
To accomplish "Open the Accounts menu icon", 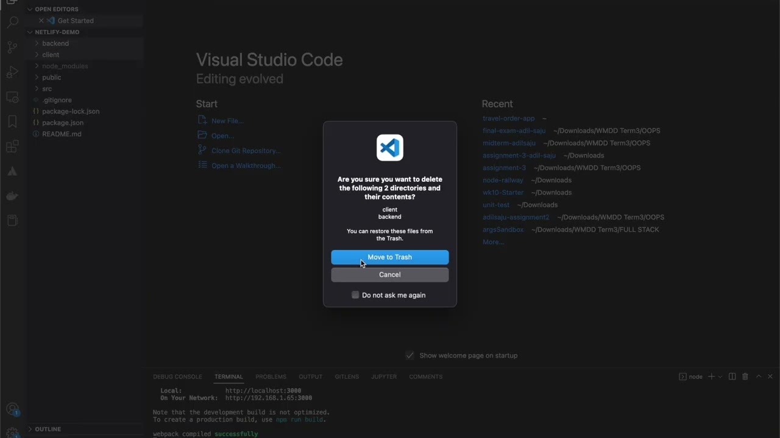I will tap(12, 409).
